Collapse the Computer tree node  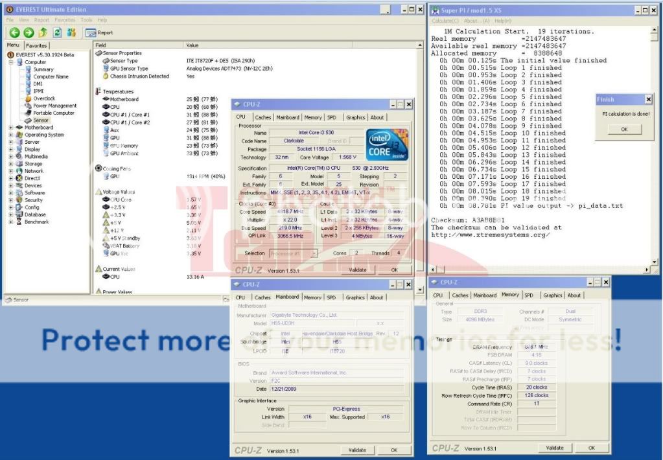[11, 62]
